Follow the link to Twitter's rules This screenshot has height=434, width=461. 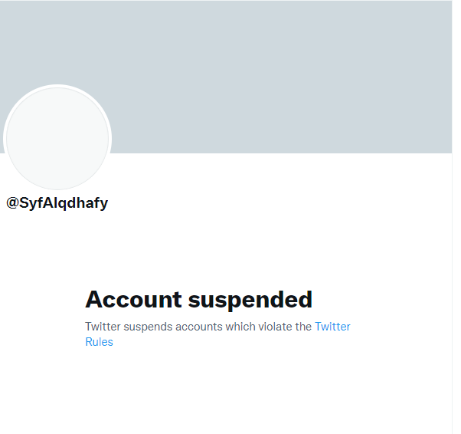pos(99,342)
